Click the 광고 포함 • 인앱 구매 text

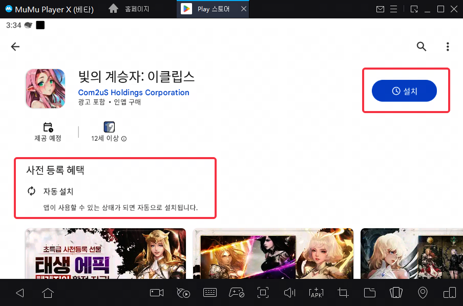click(x=109, y=102)
